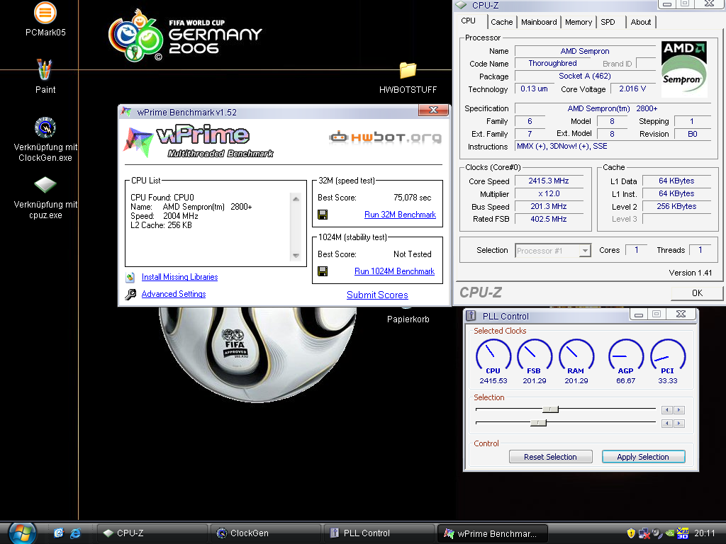The width and height of the screenshot is (726, 544).
Task: Open the Processor #1 selection dropdown
Action: (585, 251)
